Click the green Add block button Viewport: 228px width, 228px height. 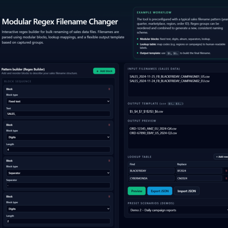[x=104, y=71]
